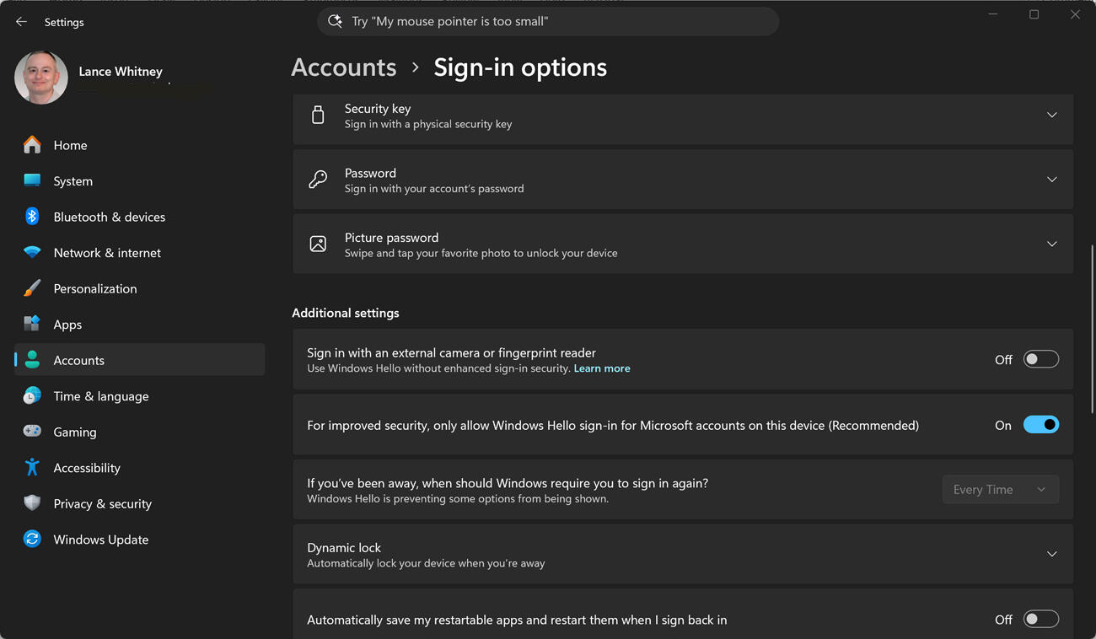The width and height of the screenshot is (1096, 639).
Task: Click the Accessibility figure icon
Action: (x=32, y=467)
